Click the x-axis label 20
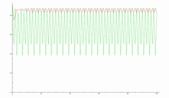 point(41,94)
